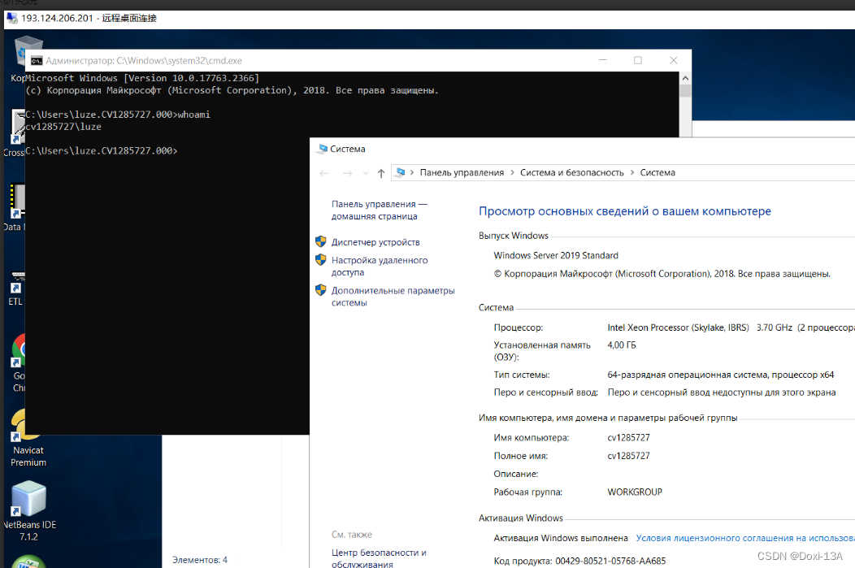Open Панель управления домашняя страница link
Viewport: 855px width, 568px height.
pyautogui.click(x=380, y=210)
